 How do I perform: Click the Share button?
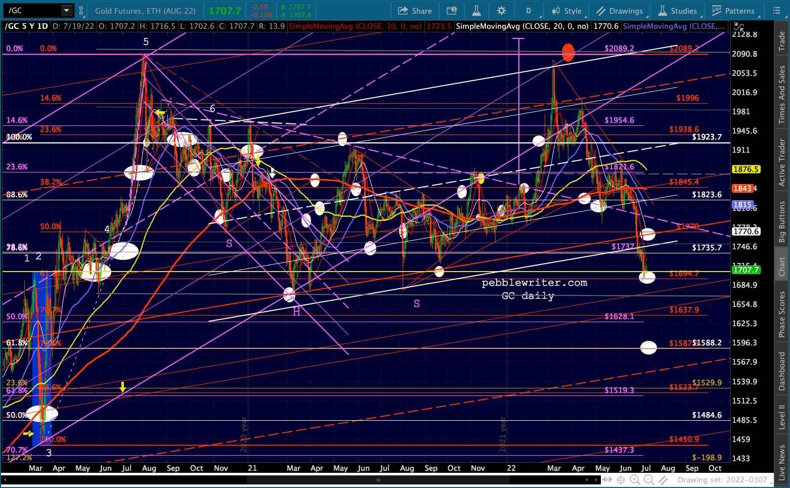click(x=415, y=11)
